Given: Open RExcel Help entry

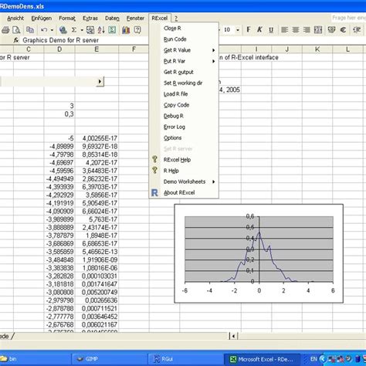Looking at the screenshot, I should 184,160.
